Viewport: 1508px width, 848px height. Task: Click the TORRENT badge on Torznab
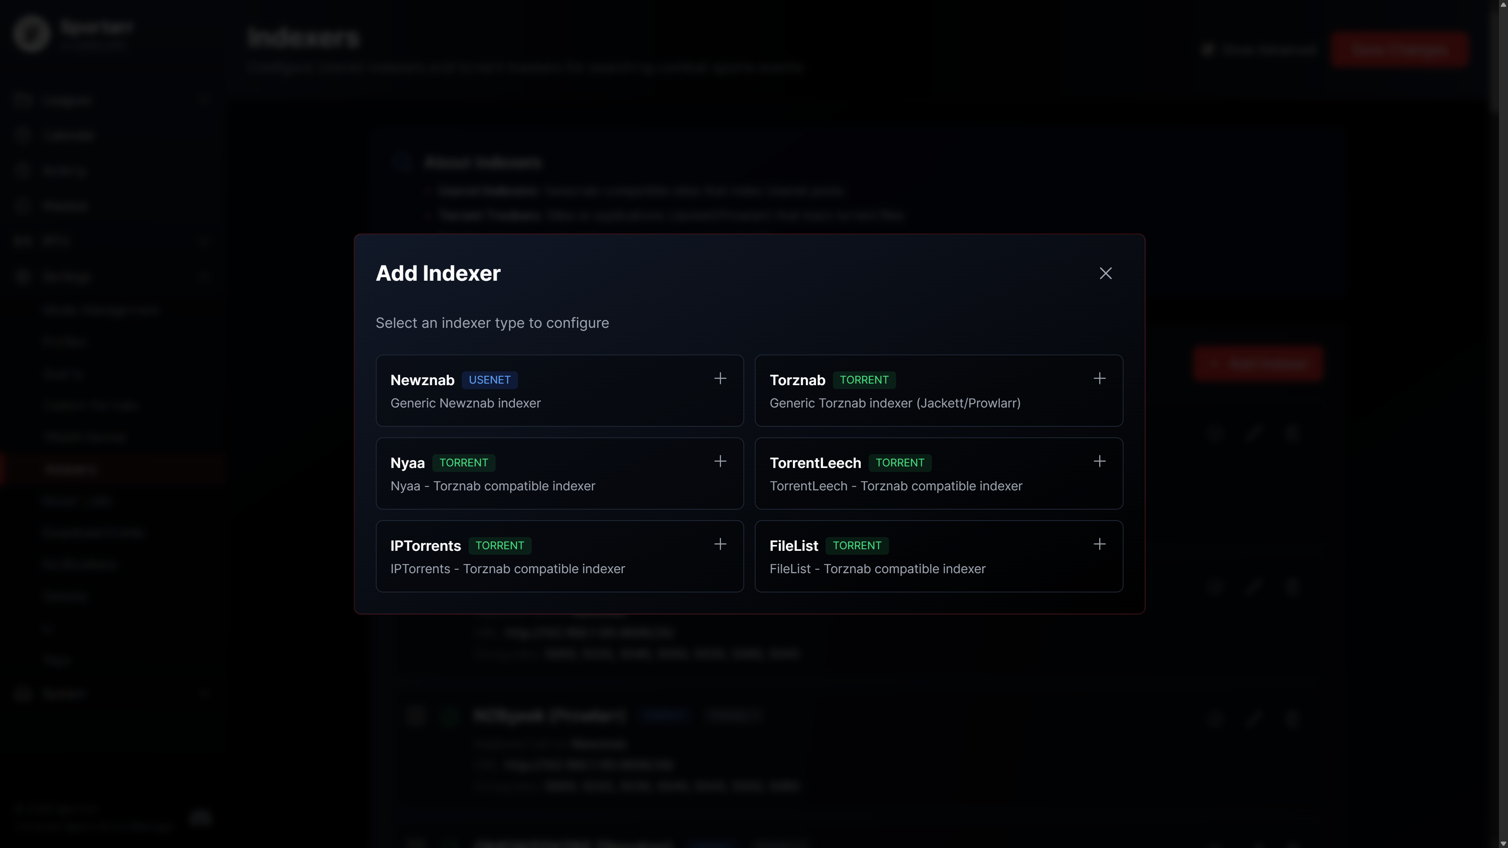tap(864, 380)
